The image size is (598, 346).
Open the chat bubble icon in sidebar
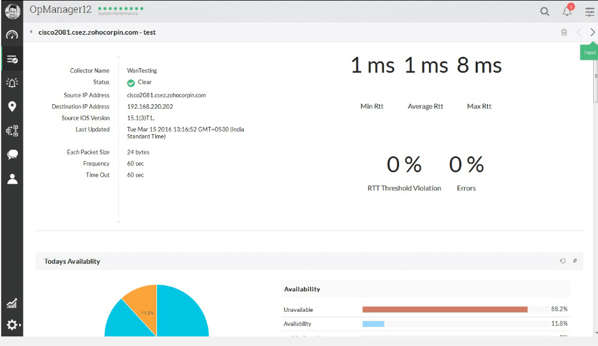coord(12,154)
